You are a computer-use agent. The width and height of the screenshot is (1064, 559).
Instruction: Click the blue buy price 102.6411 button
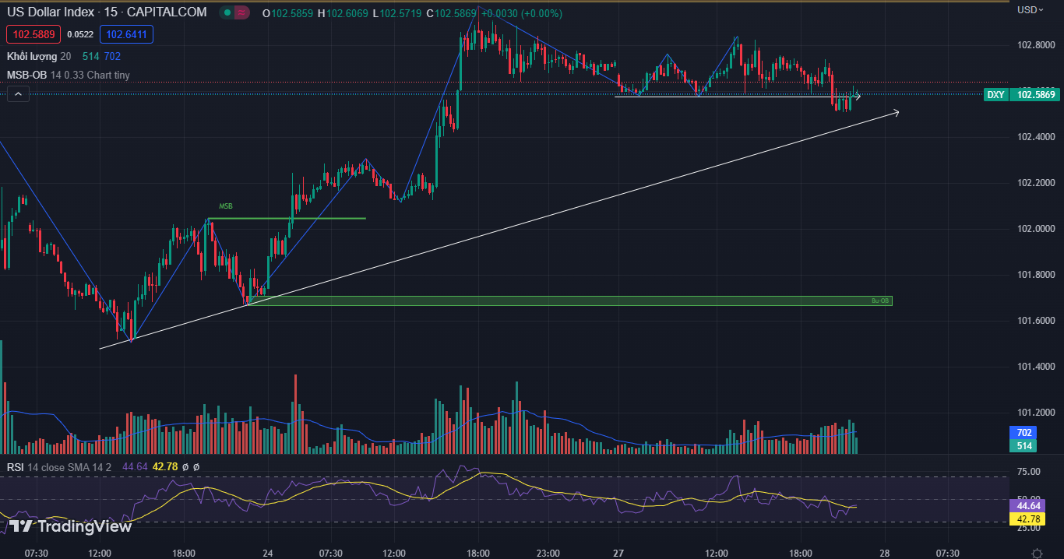(x=126, y=33)
